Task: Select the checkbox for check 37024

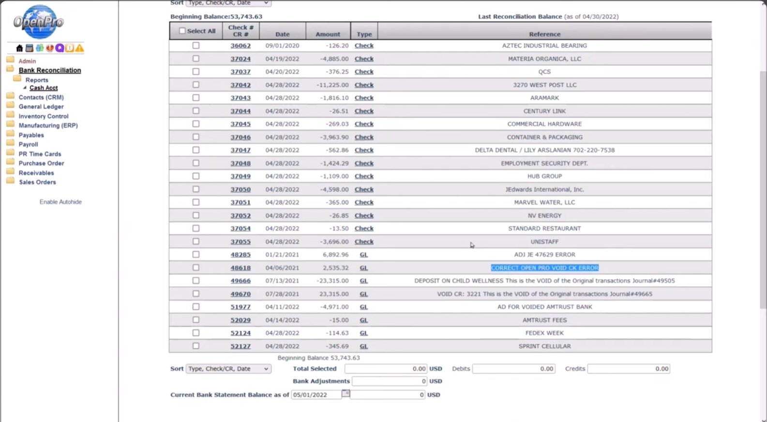Action: [x=196, y=58]
